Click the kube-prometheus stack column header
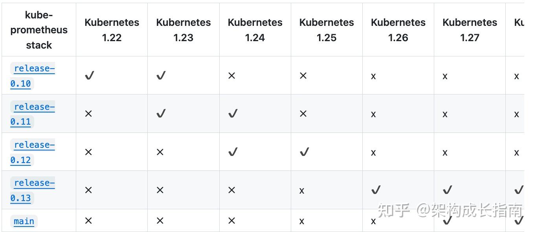Screen dimensions: 536x232 pyautogui.click(x=39, y=30)
